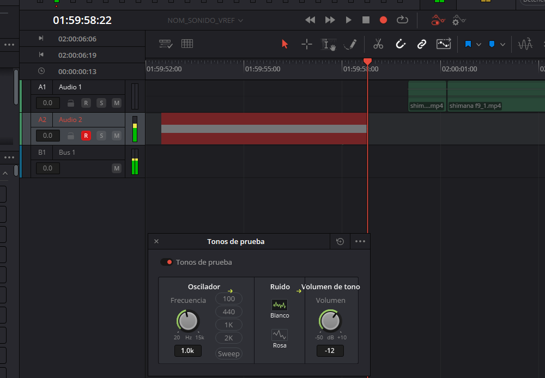Select the scissors cut tool

(x=378, y=44)
